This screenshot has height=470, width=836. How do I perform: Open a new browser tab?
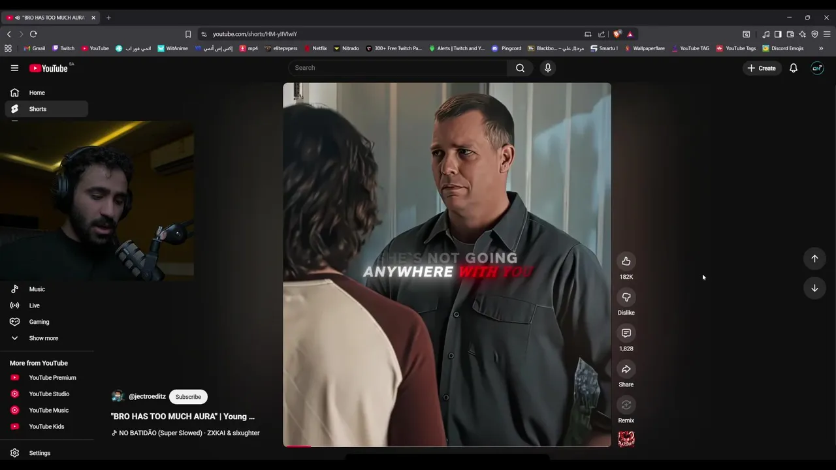[108, 18]
